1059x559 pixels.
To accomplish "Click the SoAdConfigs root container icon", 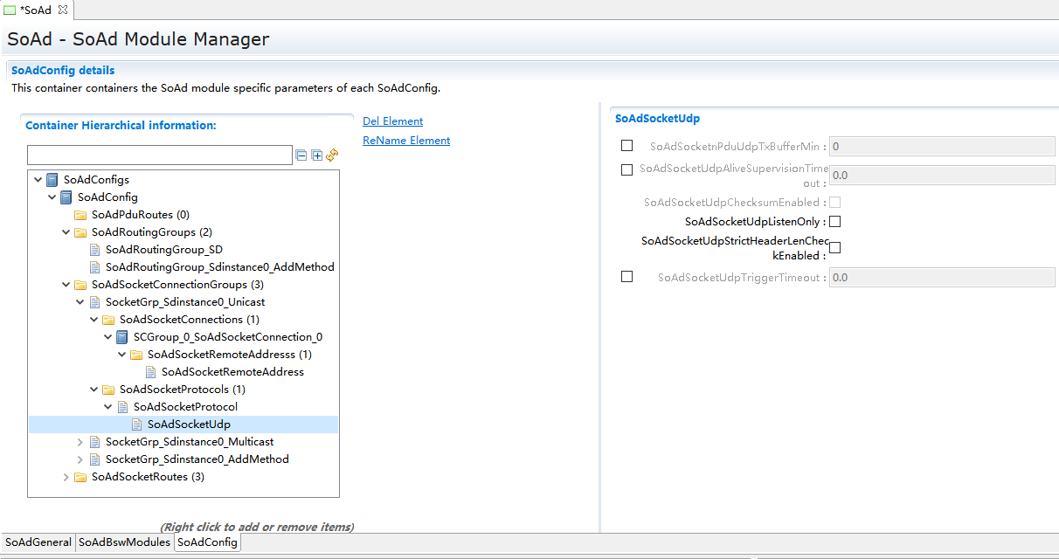I will tap(52, 180).
